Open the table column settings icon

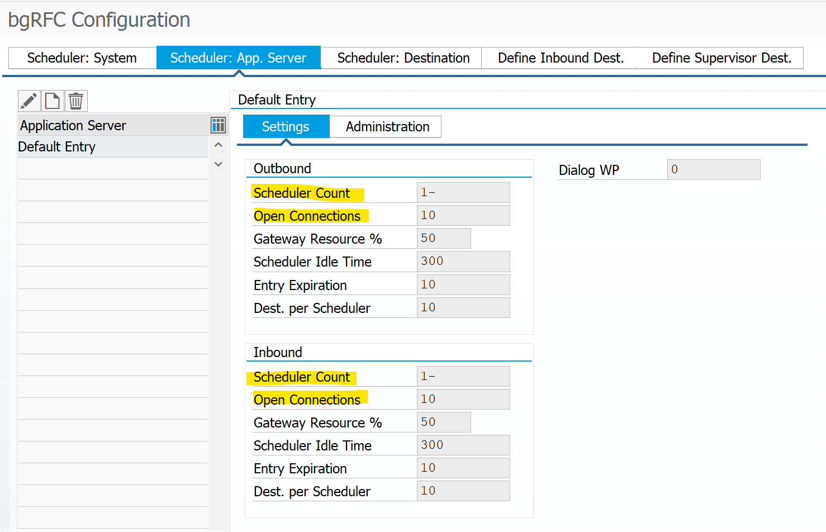(x=218, y=125)
